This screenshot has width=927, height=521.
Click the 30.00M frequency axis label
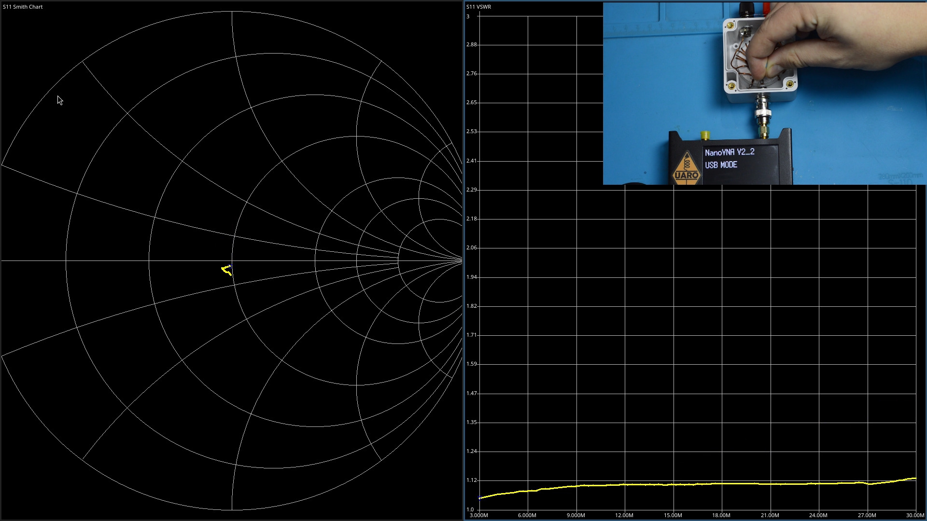point(915,515)
